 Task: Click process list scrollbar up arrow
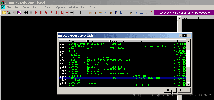pyautogui.click(x=188, y=41)
